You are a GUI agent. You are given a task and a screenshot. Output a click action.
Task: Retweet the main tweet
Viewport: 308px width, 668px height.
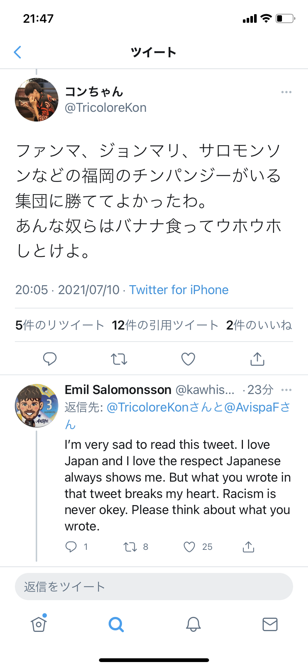pyautogui.click(x=119, y=359)
